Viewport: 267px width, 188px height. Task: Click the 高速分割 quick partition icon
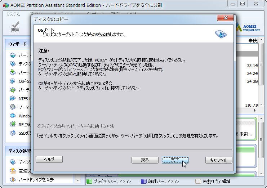pyautogui.click(x=12, y=171)
